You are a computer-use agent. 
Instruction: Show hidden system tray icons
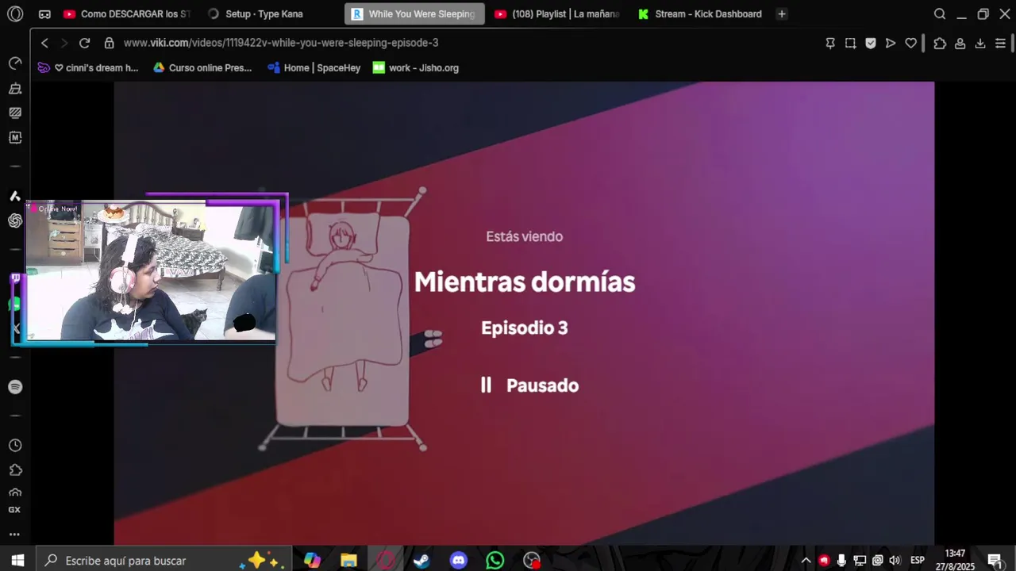click(806, 561)
